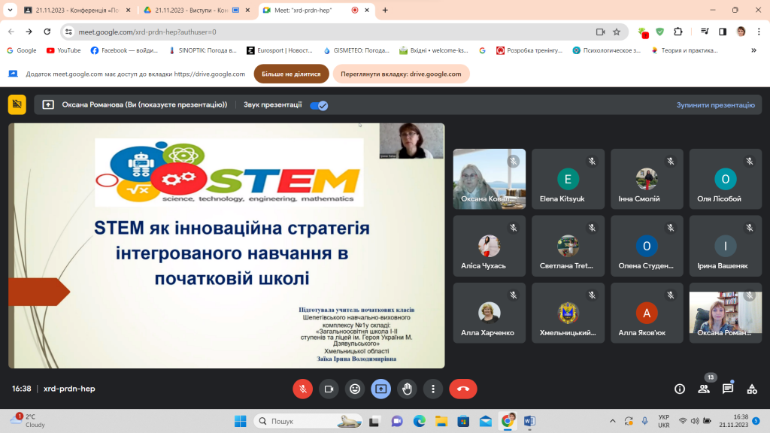Open meeting details info icon

680,389
